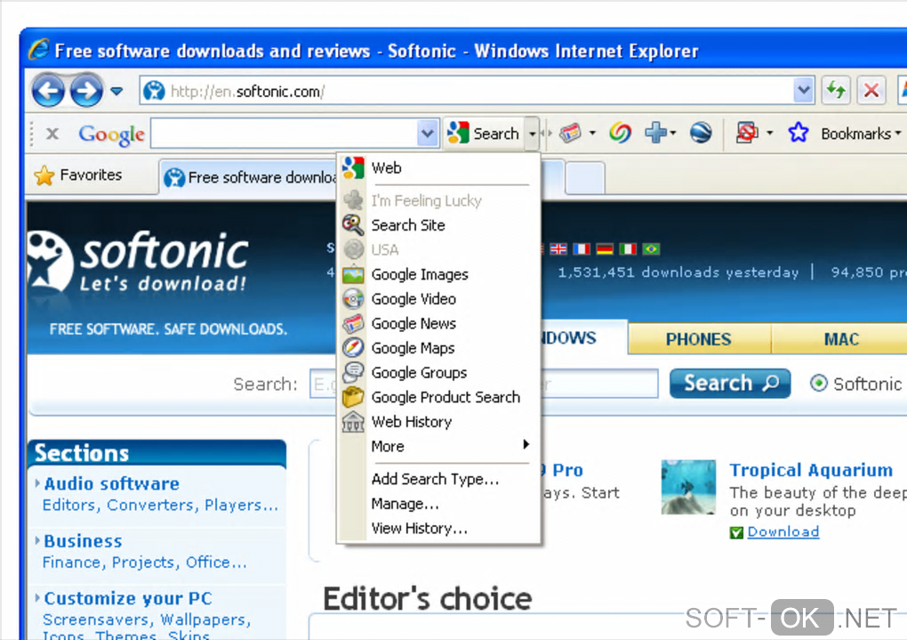This screenshot has width=907, height=640.
Task: Choose Add Search Type… in the menu
Action: pos(438,479)
